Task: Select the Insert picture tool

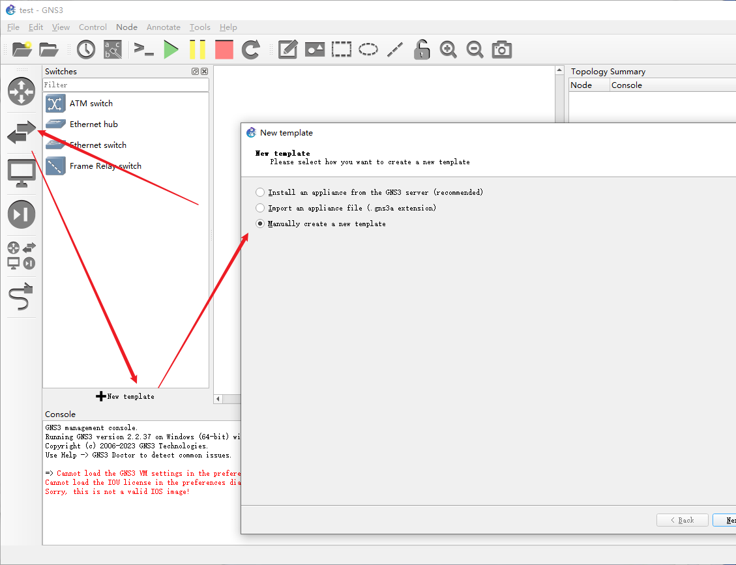Action: pyautogui.click(x=314, y=50)
